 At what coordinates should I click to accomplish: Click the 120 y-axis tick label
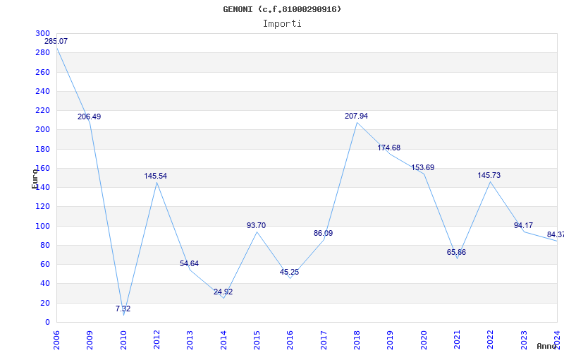[x=43, y=207]
